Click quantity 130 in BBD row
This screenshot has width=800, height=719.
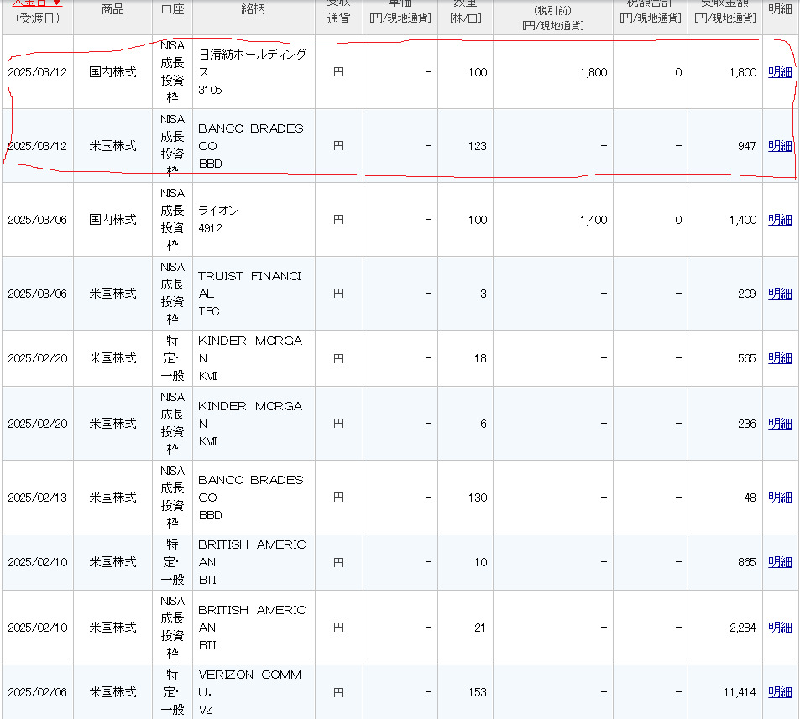[478, 498]
